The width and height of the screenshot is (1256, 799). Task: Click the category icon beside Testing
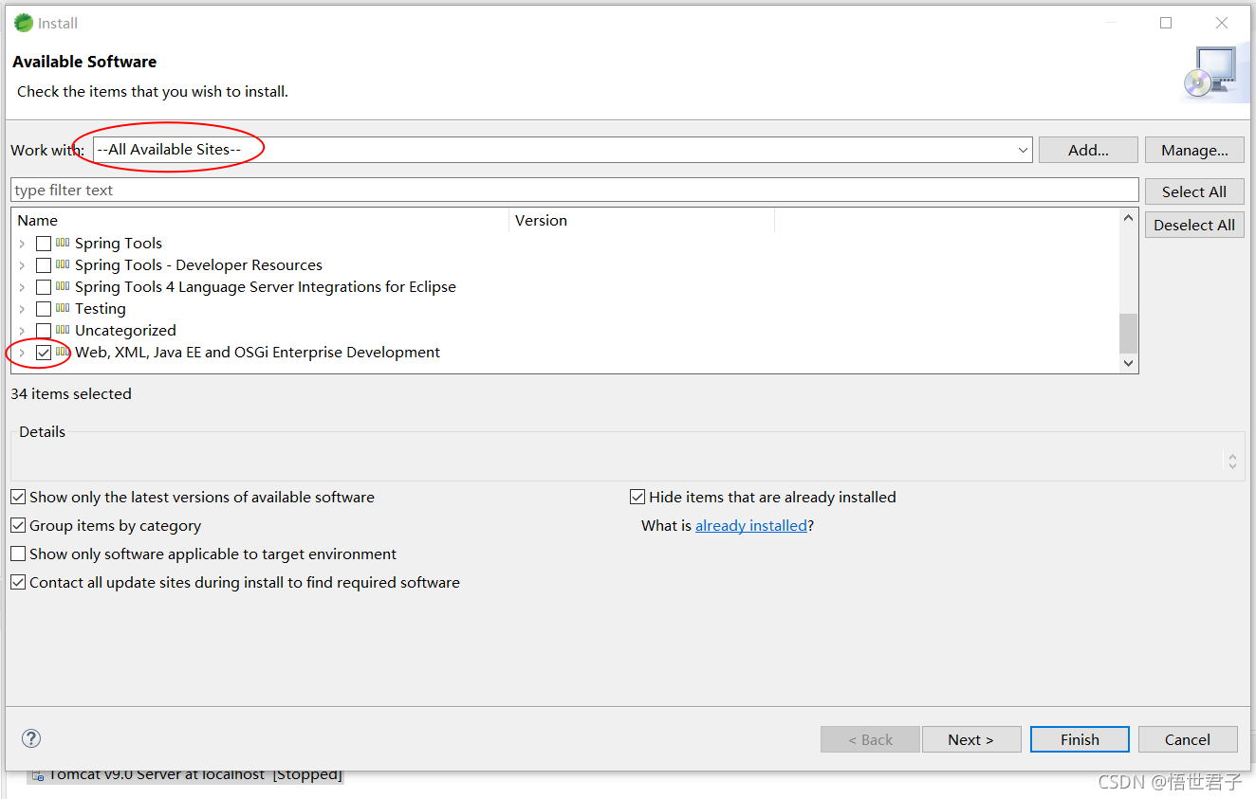(63, 308)
